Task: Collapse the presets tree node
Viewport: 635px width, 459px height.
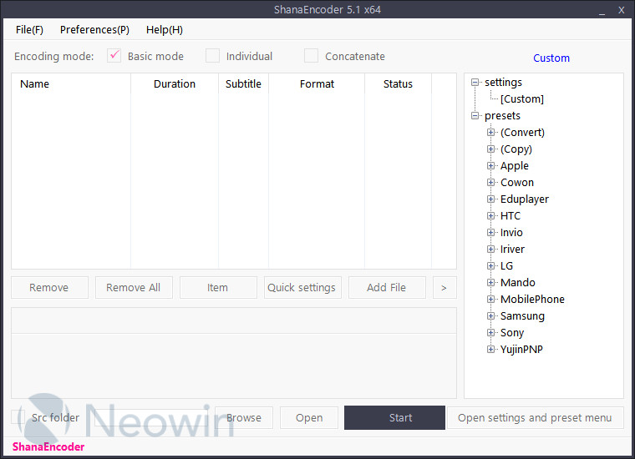Action: [x=475, y=116]
